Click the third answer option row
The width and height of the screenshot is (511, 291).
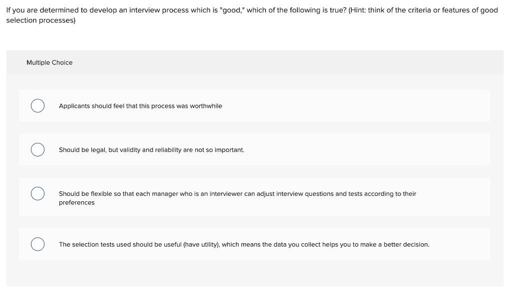pyautogui.click(x=255, y=196)
